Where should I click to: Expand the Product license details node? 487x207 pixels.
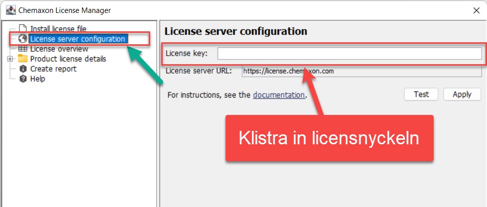10,59
